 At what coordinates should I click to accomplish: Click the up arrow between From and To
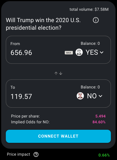click(56, 73)
